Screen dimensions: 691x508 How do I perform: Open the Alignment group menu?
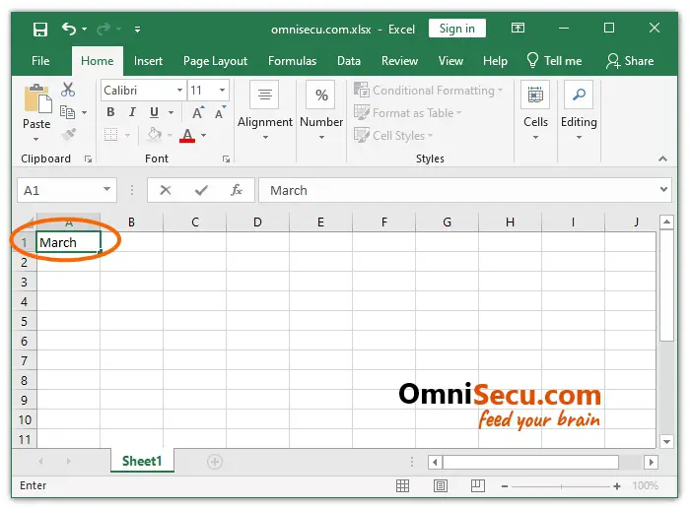tap(265, 110)
